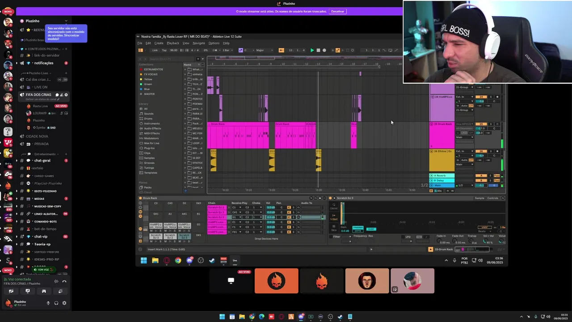
Task: Select the B Delay return track
Action: click(442, 181)
